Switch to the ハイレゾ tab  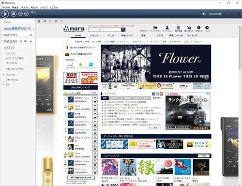click(x=94, y=35)
